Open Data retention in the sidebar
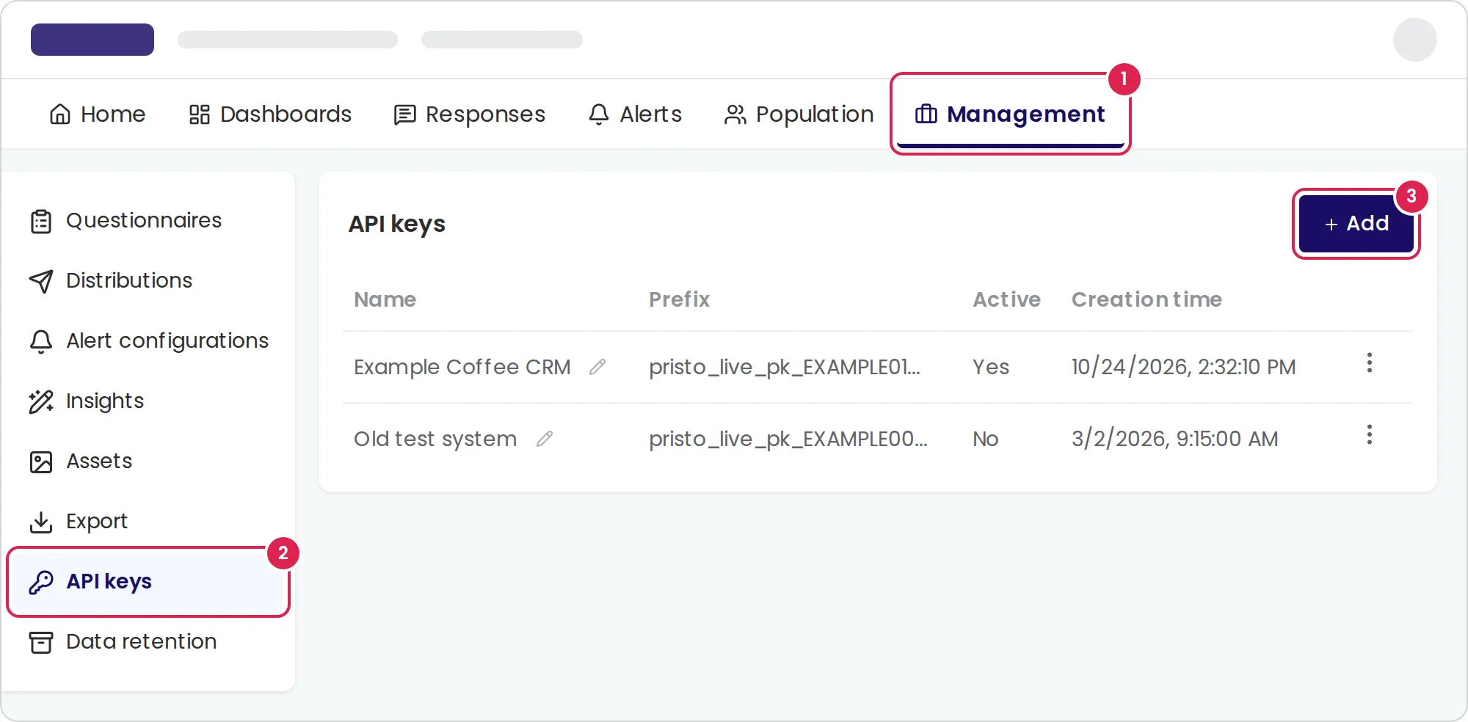This screenshot has width=1468, height=722. [x=148, y=642]
